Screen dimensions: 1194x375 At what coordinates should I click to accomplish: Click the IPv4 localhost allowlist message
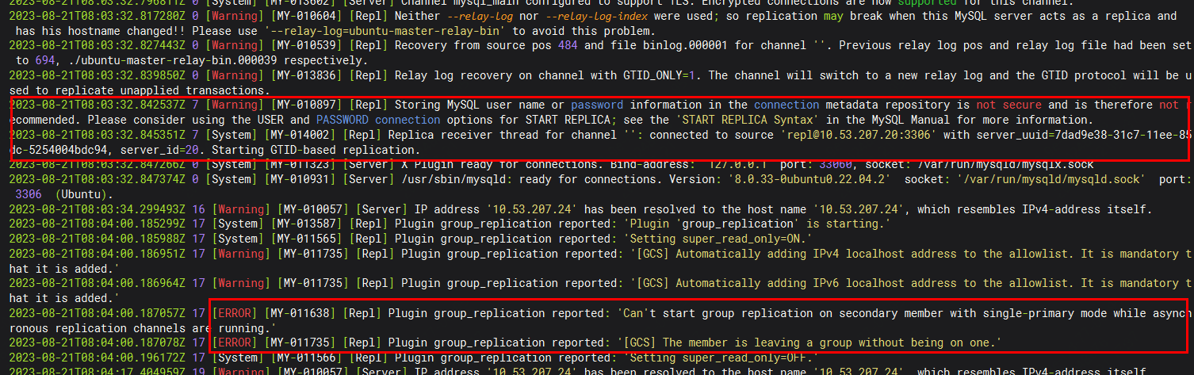[908, 254]
